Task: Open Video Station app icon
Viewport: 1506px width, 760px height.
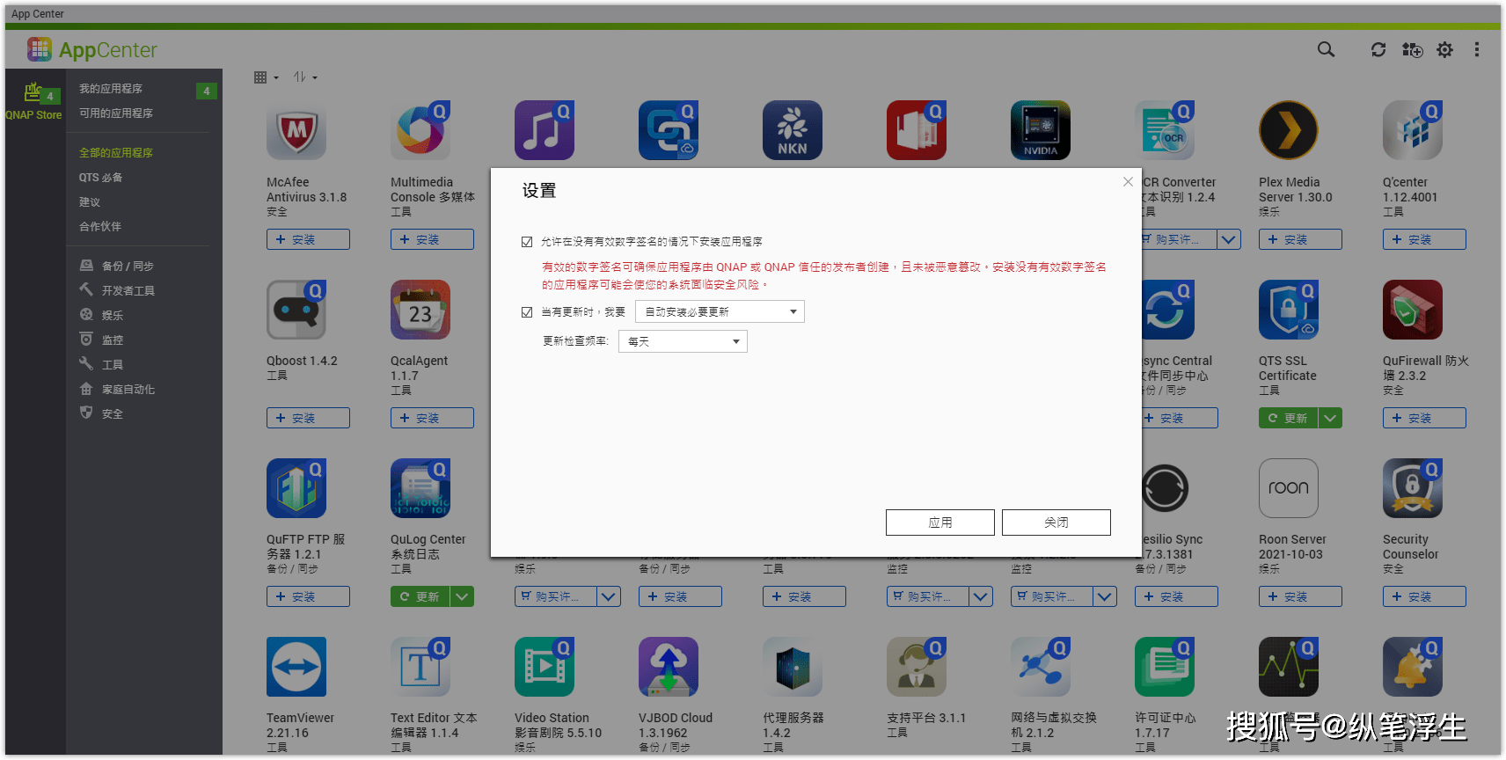Action: [545, 667]
